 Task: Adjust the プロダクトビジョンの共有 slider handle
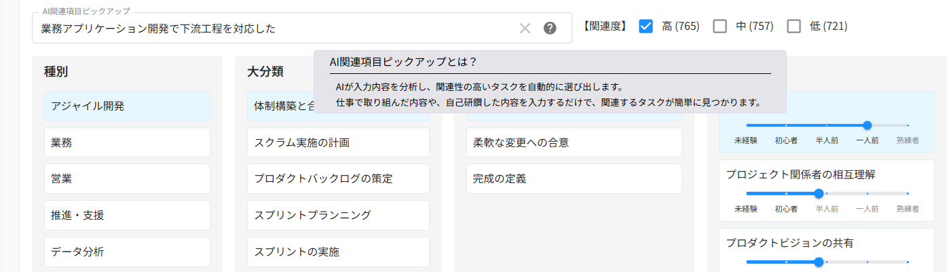tap(819, 261)
